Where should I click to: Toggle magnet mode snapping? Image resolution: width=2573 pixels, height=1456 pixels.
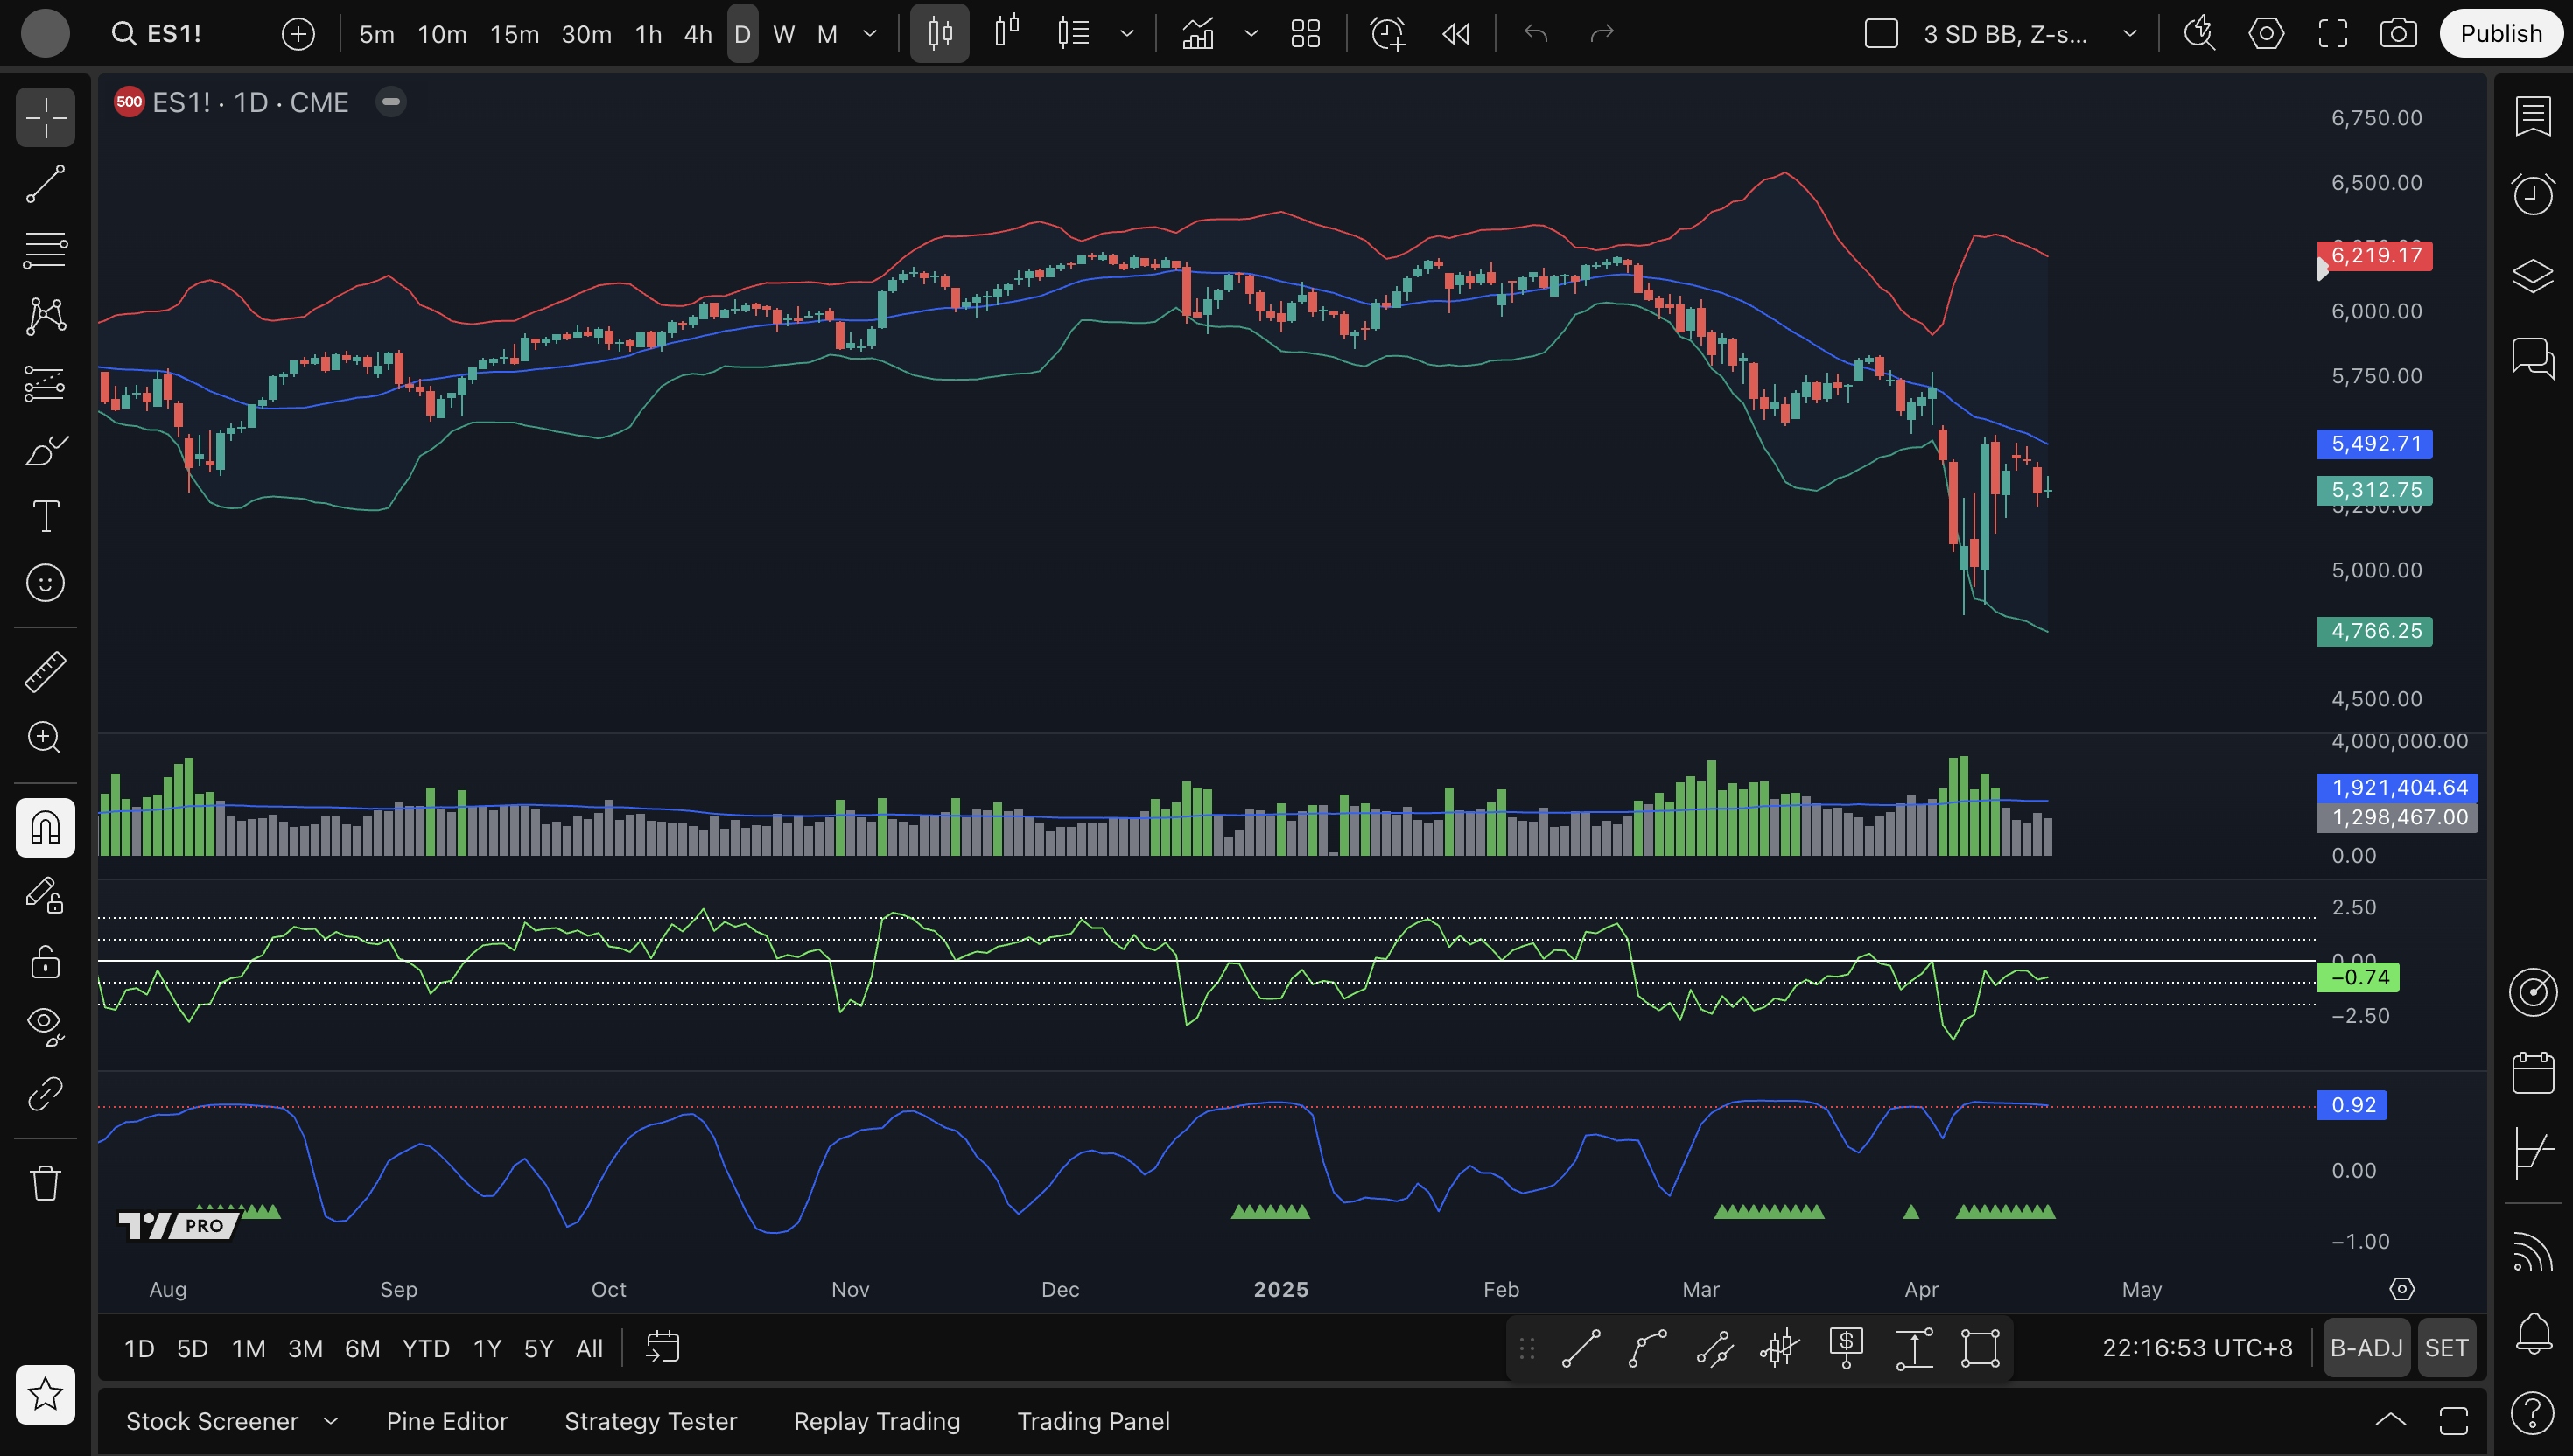click(x=45, y=827)
